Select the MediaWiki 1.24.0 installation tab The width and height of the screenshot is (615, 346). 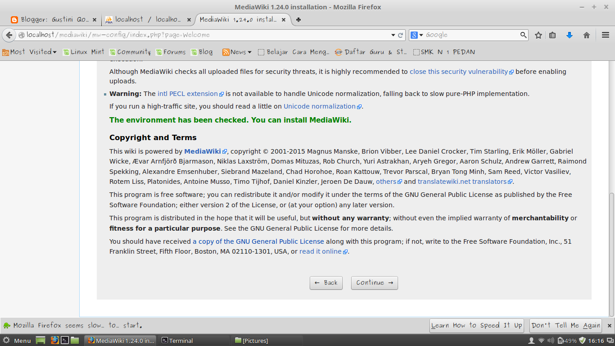pos(243,20)
